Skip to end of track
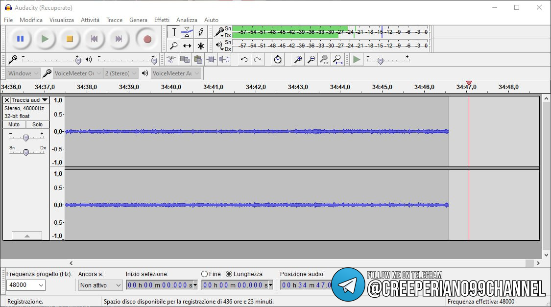The width and height of the screenshot is (551, 307). [119, 39]
